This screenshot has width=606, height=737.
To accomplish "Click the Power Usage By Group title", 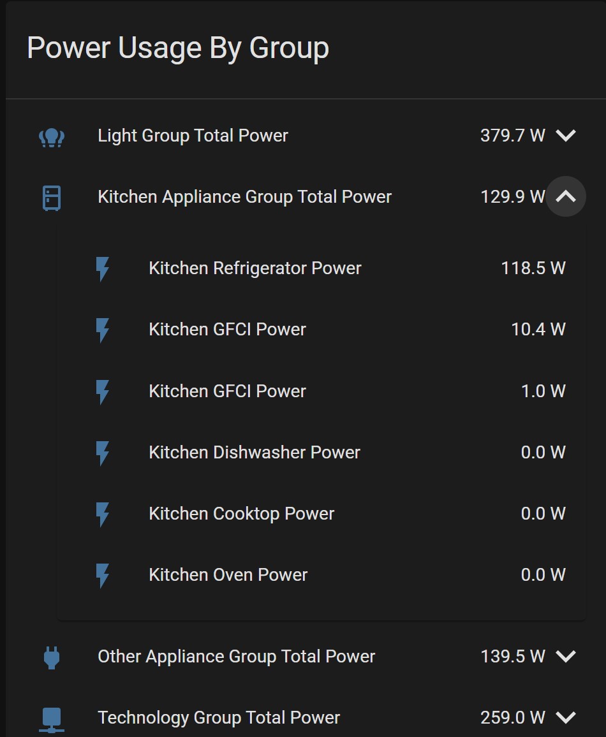I will (176, 47).
